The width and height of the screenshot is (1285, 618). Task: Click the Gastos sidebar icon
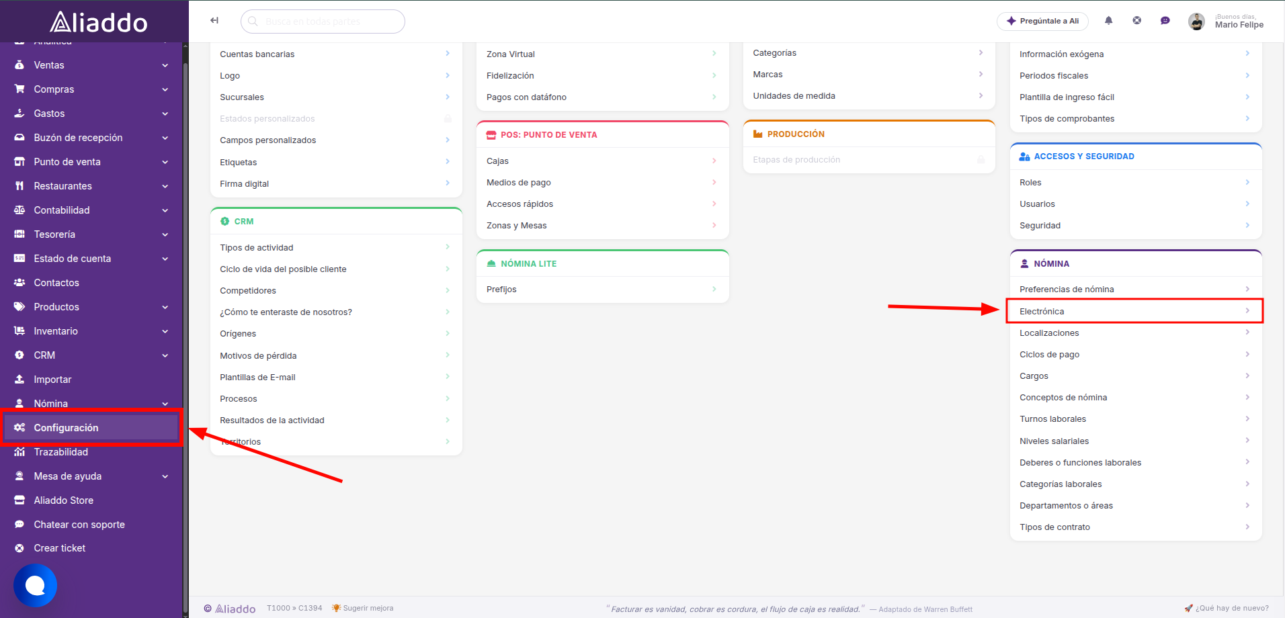click(19, 114)
